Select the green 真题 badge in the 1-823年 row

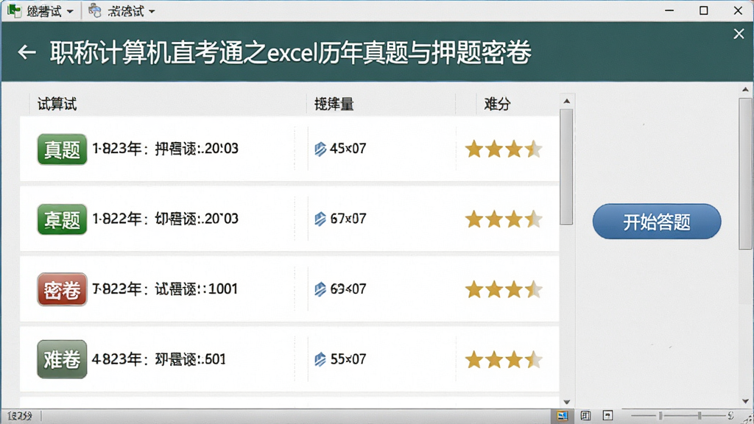[62, 149]
